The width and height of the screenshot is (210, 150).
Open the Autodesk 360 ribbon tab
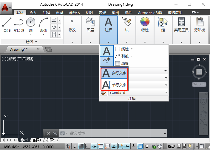pos(150,13)
